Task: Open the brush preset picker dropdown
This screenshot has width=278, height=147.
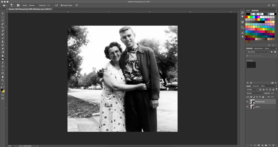Action: click(x=14, y=5)
